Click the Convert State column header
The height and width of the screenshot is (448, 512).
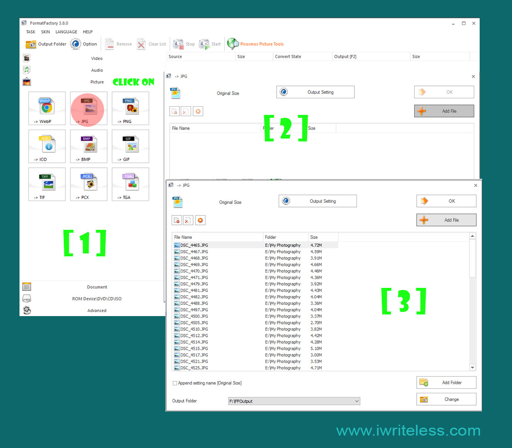coord(303,56)
